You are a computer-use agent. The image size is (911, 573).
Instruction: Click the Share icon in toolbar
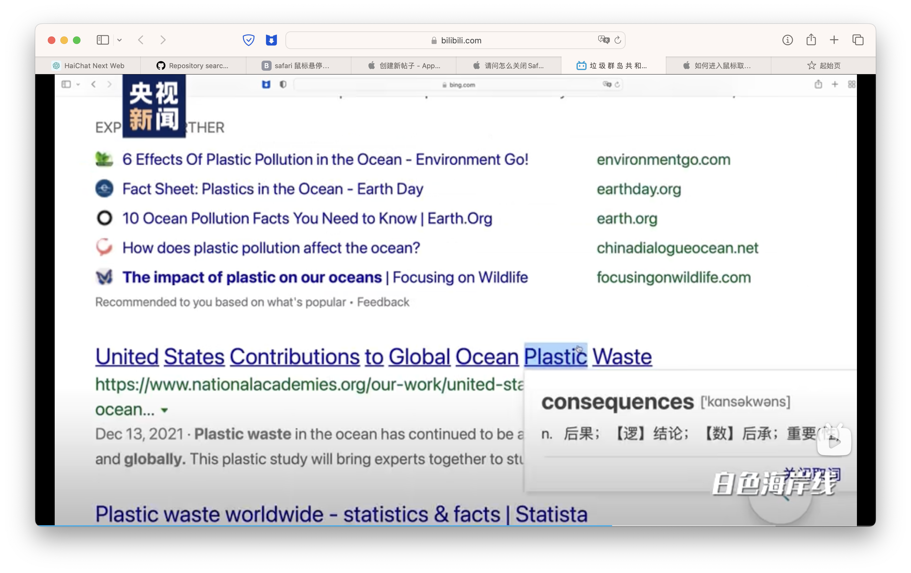[x=811, y=40]
